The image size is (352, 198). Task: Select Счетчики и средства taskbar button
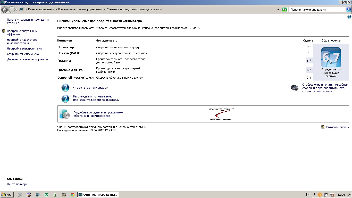[98, 195]
